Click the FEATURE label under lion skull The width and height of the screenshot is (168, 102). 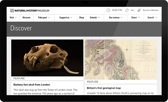pyautogui.click(x=19, y=78)
